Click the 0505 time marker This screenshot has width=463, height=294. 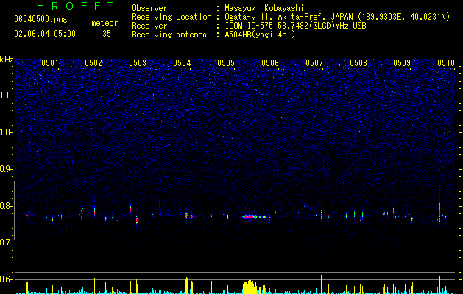pos(226,63)
